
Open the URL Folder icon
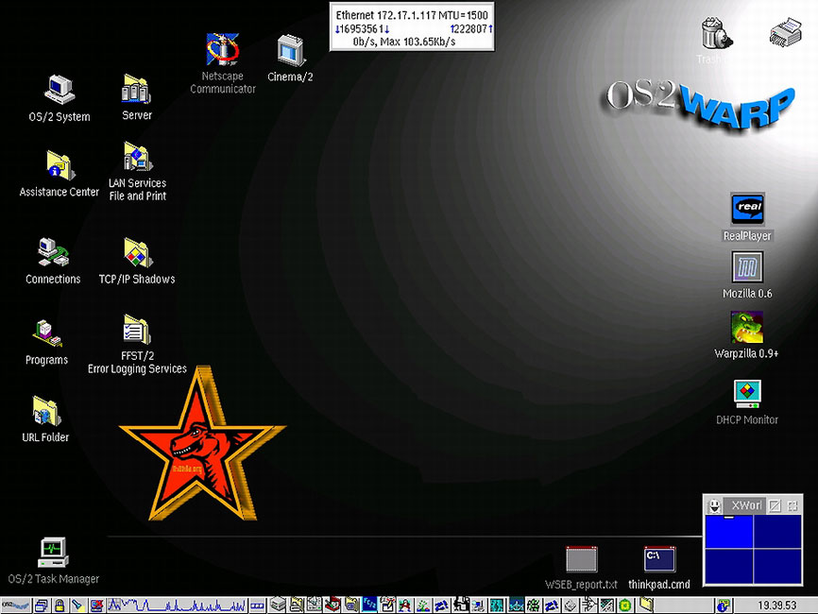point(45,412)
